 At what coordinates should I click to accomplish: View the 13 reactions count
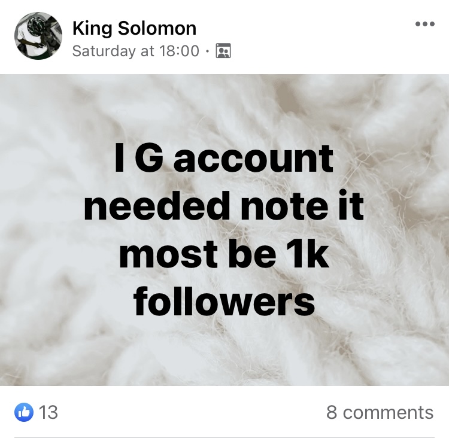pyautogui.click(x=48, y=412)
